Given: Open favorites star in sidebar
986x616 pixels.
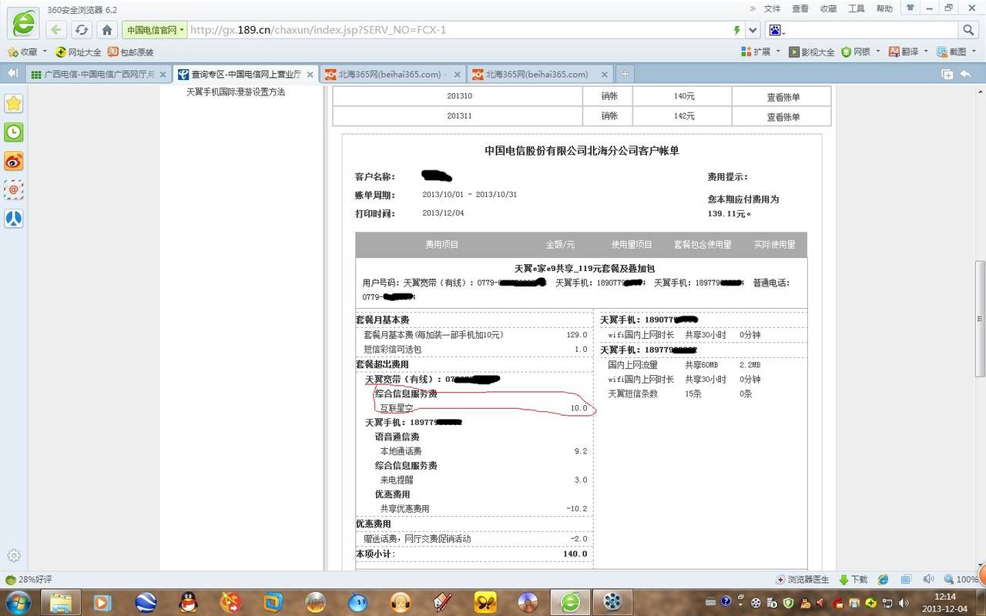Looking at the screenshot, I should [x=14, y=103].
